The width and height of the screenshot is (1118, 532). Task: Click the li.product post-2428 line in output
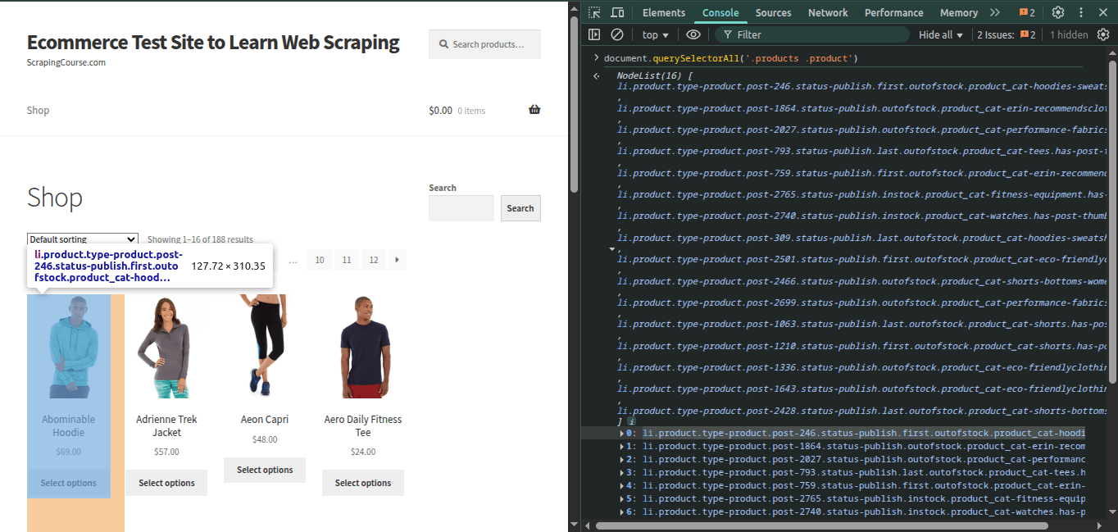(861, 411)
